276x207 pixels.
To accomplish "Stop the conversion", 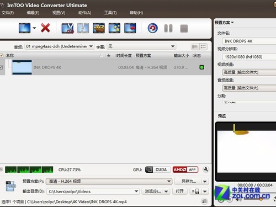I will (184, 29).
